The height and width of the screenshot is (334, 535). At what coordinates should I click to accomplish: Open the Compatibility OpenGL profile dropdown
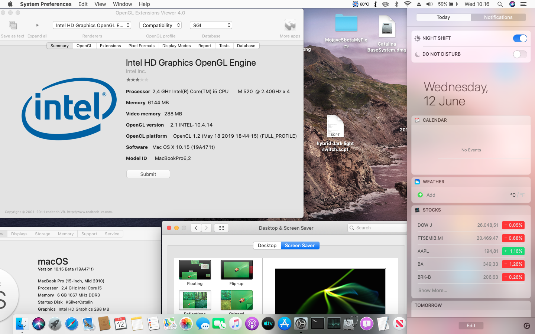(160, 25)
